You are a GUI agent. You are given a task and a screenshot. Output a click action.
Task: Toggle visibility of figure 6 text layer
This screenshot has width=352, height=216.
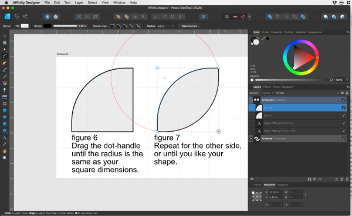pos(343,131)
